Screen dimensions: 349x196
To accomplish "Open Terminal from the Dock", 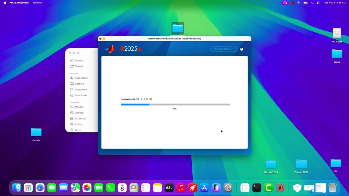I will [257, 188].
